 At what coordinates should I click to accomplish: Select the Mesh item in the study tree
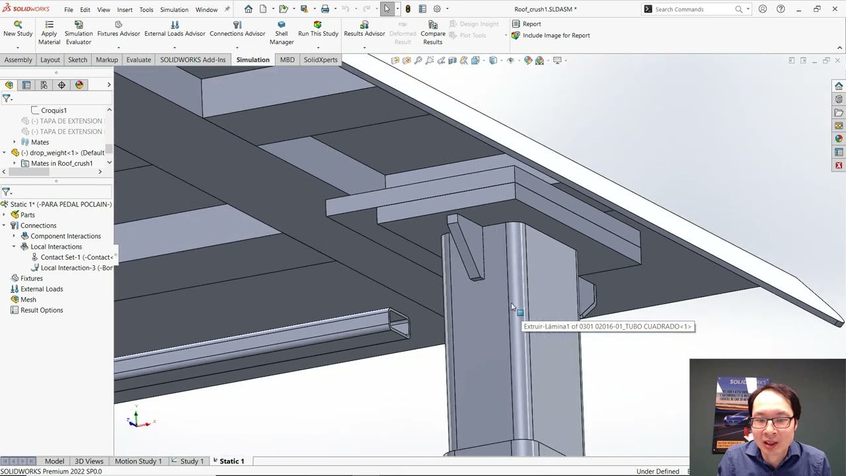(x=23, y=299)
